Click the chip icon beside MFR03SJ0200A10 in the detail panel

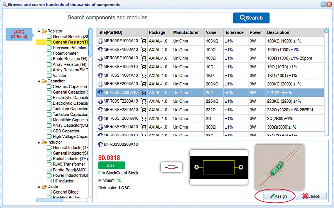(x=100, y=144)
